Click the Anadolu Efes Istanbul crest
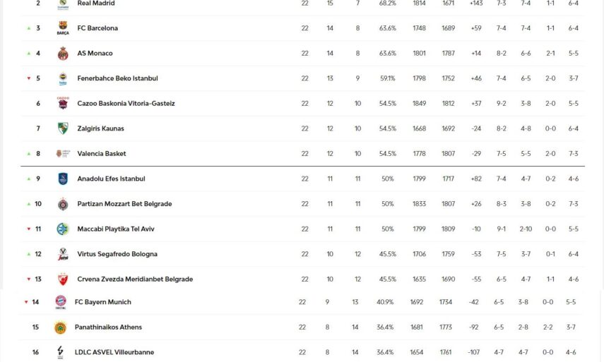 pyautogui.click(x=63, y=179)
